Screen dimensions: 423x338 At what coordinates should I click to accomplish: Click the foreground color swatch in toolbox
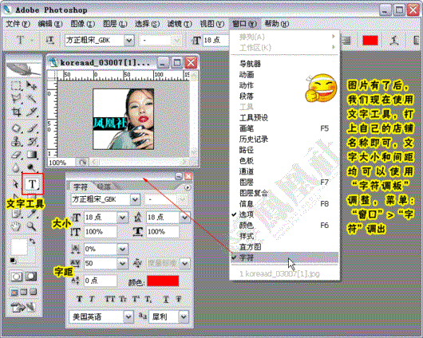(19, 246)
